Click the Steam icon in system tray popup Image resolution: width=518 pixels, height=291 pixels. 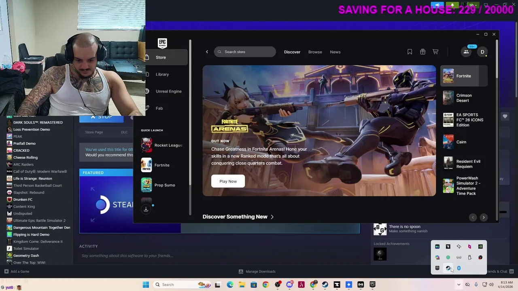click(448, 268)
